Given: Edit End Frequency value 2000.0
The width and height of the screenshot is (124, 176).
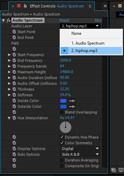Looking at the screenshot, I should 65,60.
